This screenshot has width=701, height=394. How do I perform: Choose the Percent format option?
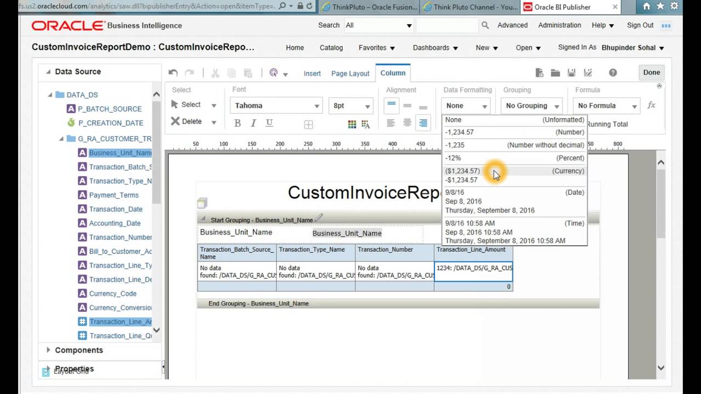point(515,158)
